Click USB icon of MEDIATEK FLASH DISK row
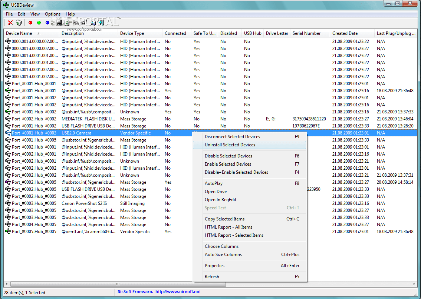Screen dimensions: 421x299 [8, 119]
